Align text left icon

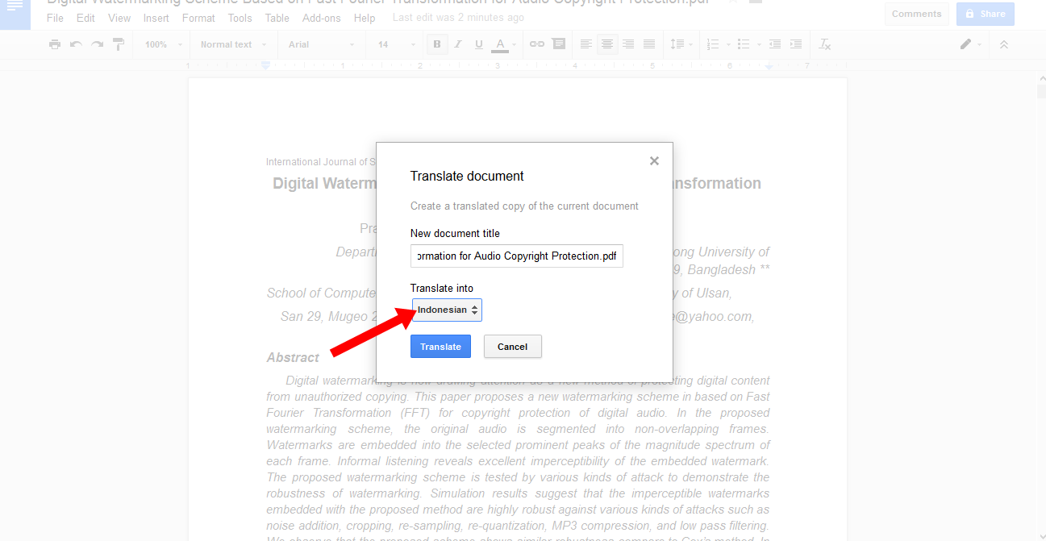586,44
